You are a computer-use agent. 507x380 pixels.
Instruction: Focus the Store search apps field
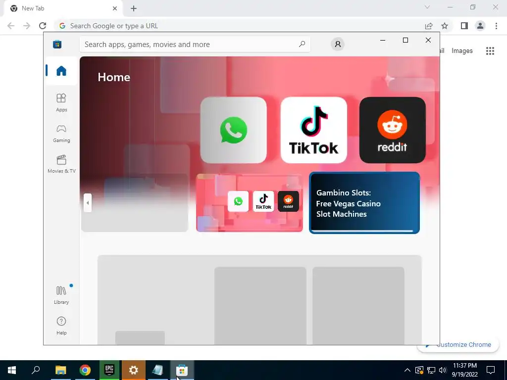click(195, 44)
